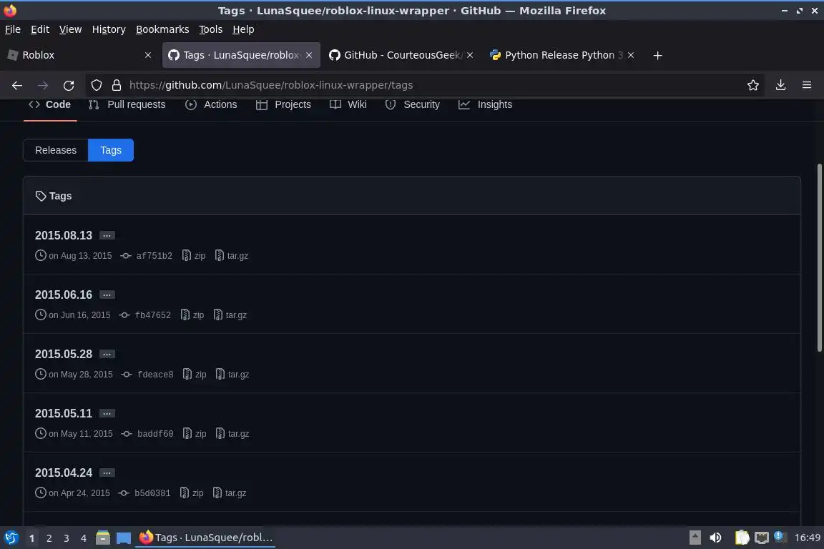
Task: Open the repository Code tab
Action: [50, 104]
